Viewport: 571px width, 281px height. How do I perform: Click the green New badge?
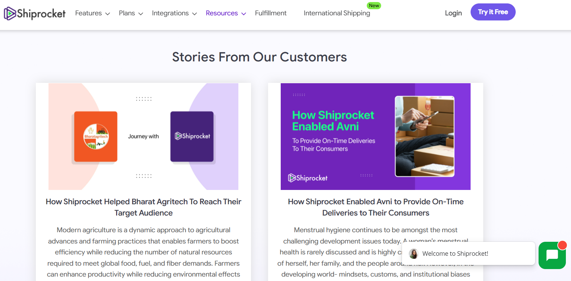[x=374, y=6]
